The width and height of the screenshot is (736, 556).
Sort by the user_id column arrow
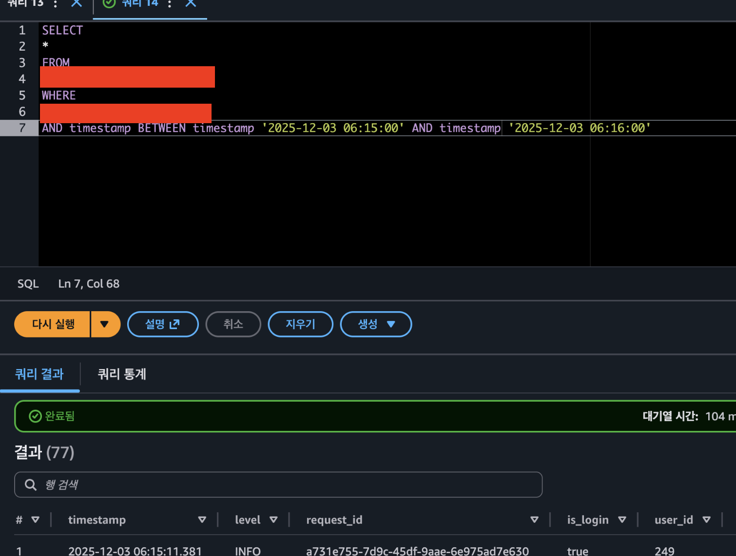tap(706, 520)
